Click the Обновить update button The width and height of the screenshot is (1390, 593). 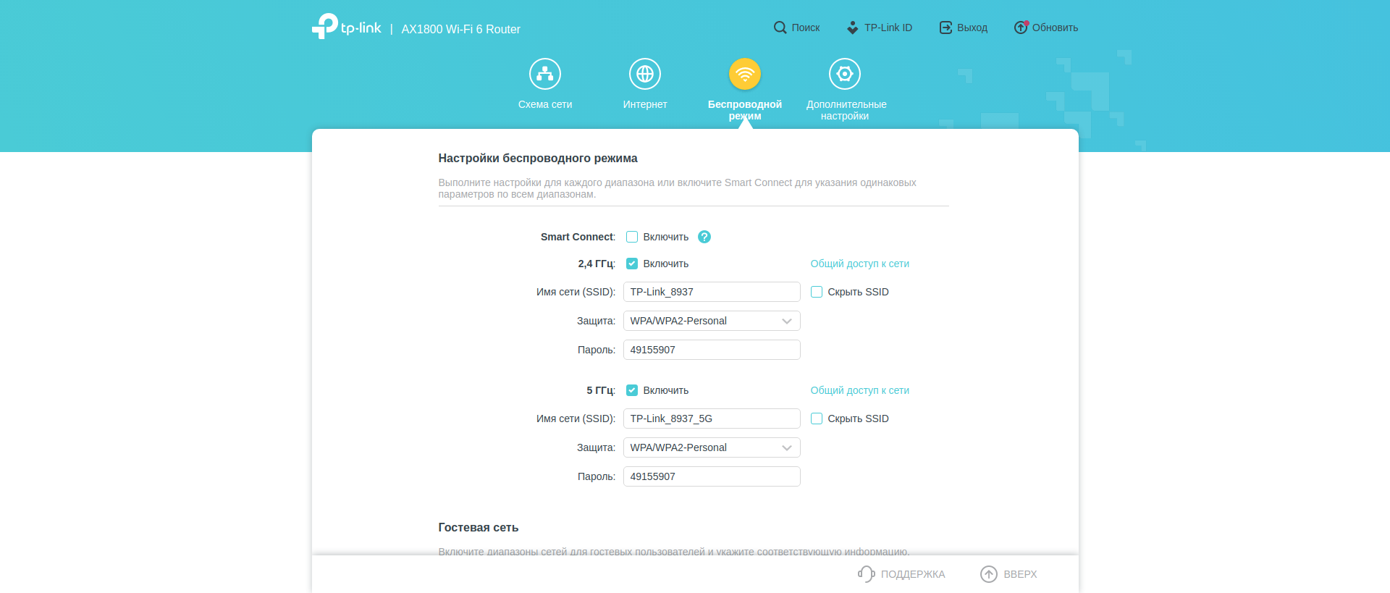click(1046, 28)
